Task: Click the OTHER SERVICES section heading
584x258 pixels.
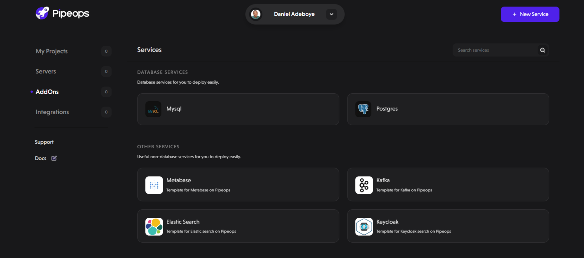Action: coord(158,147)
